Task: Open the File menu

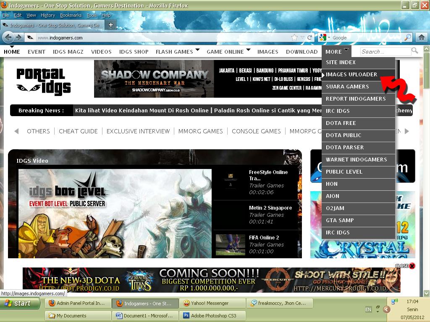Action: click(x=5, y=15)
